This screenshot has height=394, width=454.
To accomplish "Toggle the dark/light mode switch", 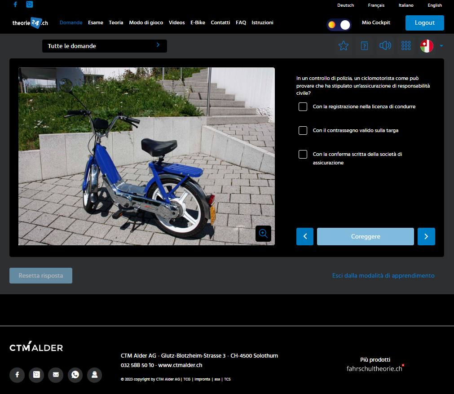I will click(x=339, y=25).
